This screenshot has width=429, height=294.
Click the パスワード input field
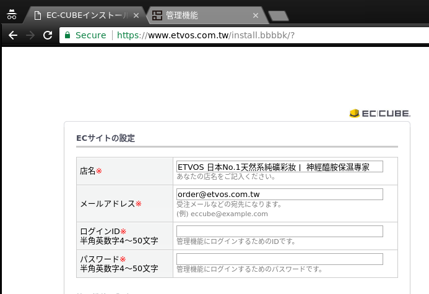(280, 259)
